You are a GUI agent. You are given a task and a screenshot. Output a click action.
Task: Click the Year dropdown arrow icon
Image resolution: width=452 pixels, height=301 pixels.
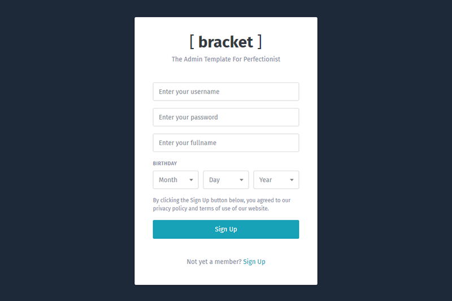pos(292,180)
